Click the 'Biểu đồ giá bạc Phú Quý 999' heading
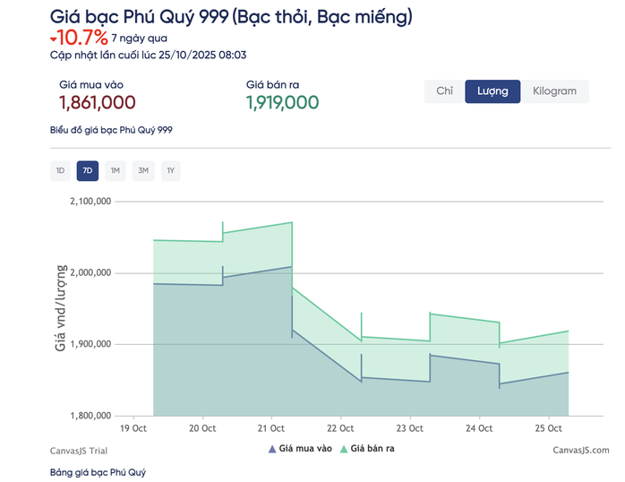 [x=111, y=130]
